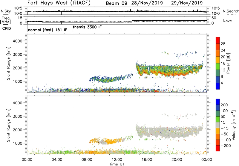Click the 'CPID' row label
Viewport: 239px width, 166px height.
[x=7, y=28]
